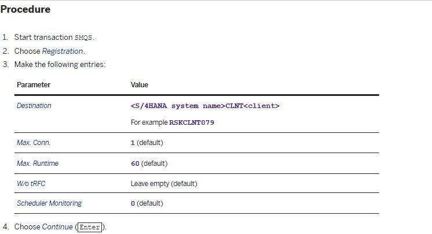This screenshot has height=234, width=432.
Task: Click the S/4HANA system name CLNT placeholder
Action: click(x=205, y=106)
